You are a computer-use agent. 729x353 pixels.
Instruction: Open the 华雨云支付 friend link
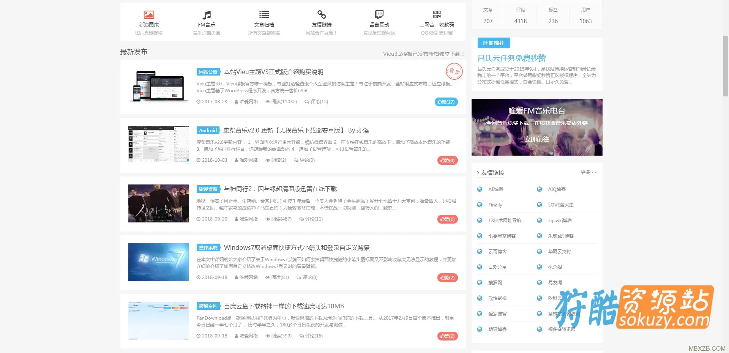559,251
